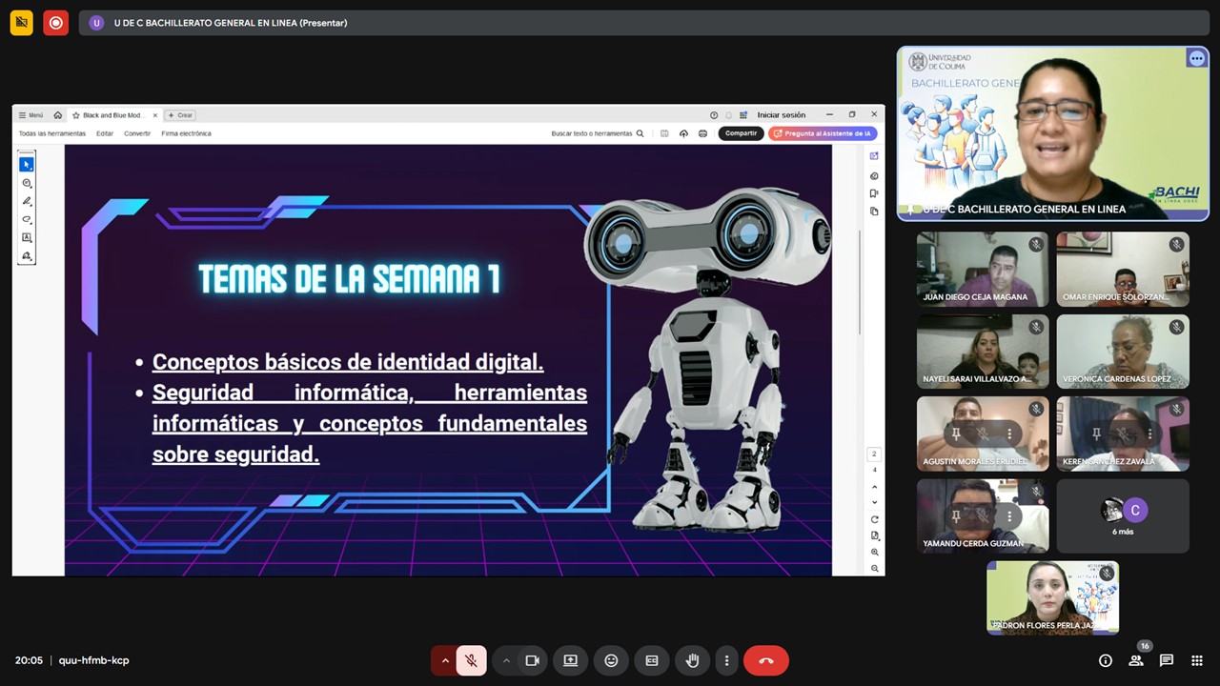Open more options three-dot menu
1220x686 pixels.
tap(726, 660)
